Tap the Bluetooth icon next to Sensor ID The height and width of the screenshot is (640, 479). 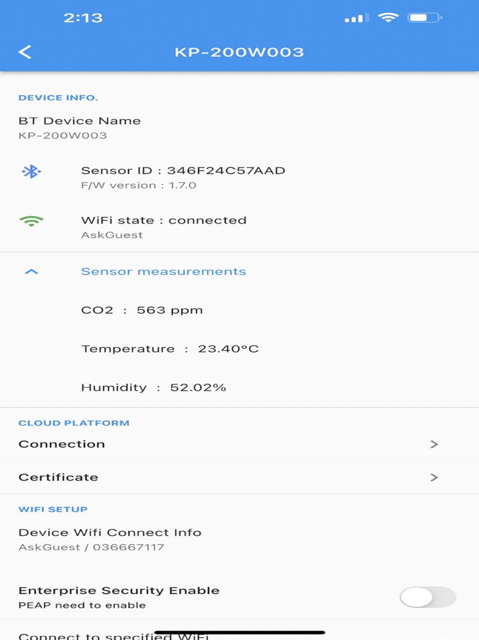(32, 171)
